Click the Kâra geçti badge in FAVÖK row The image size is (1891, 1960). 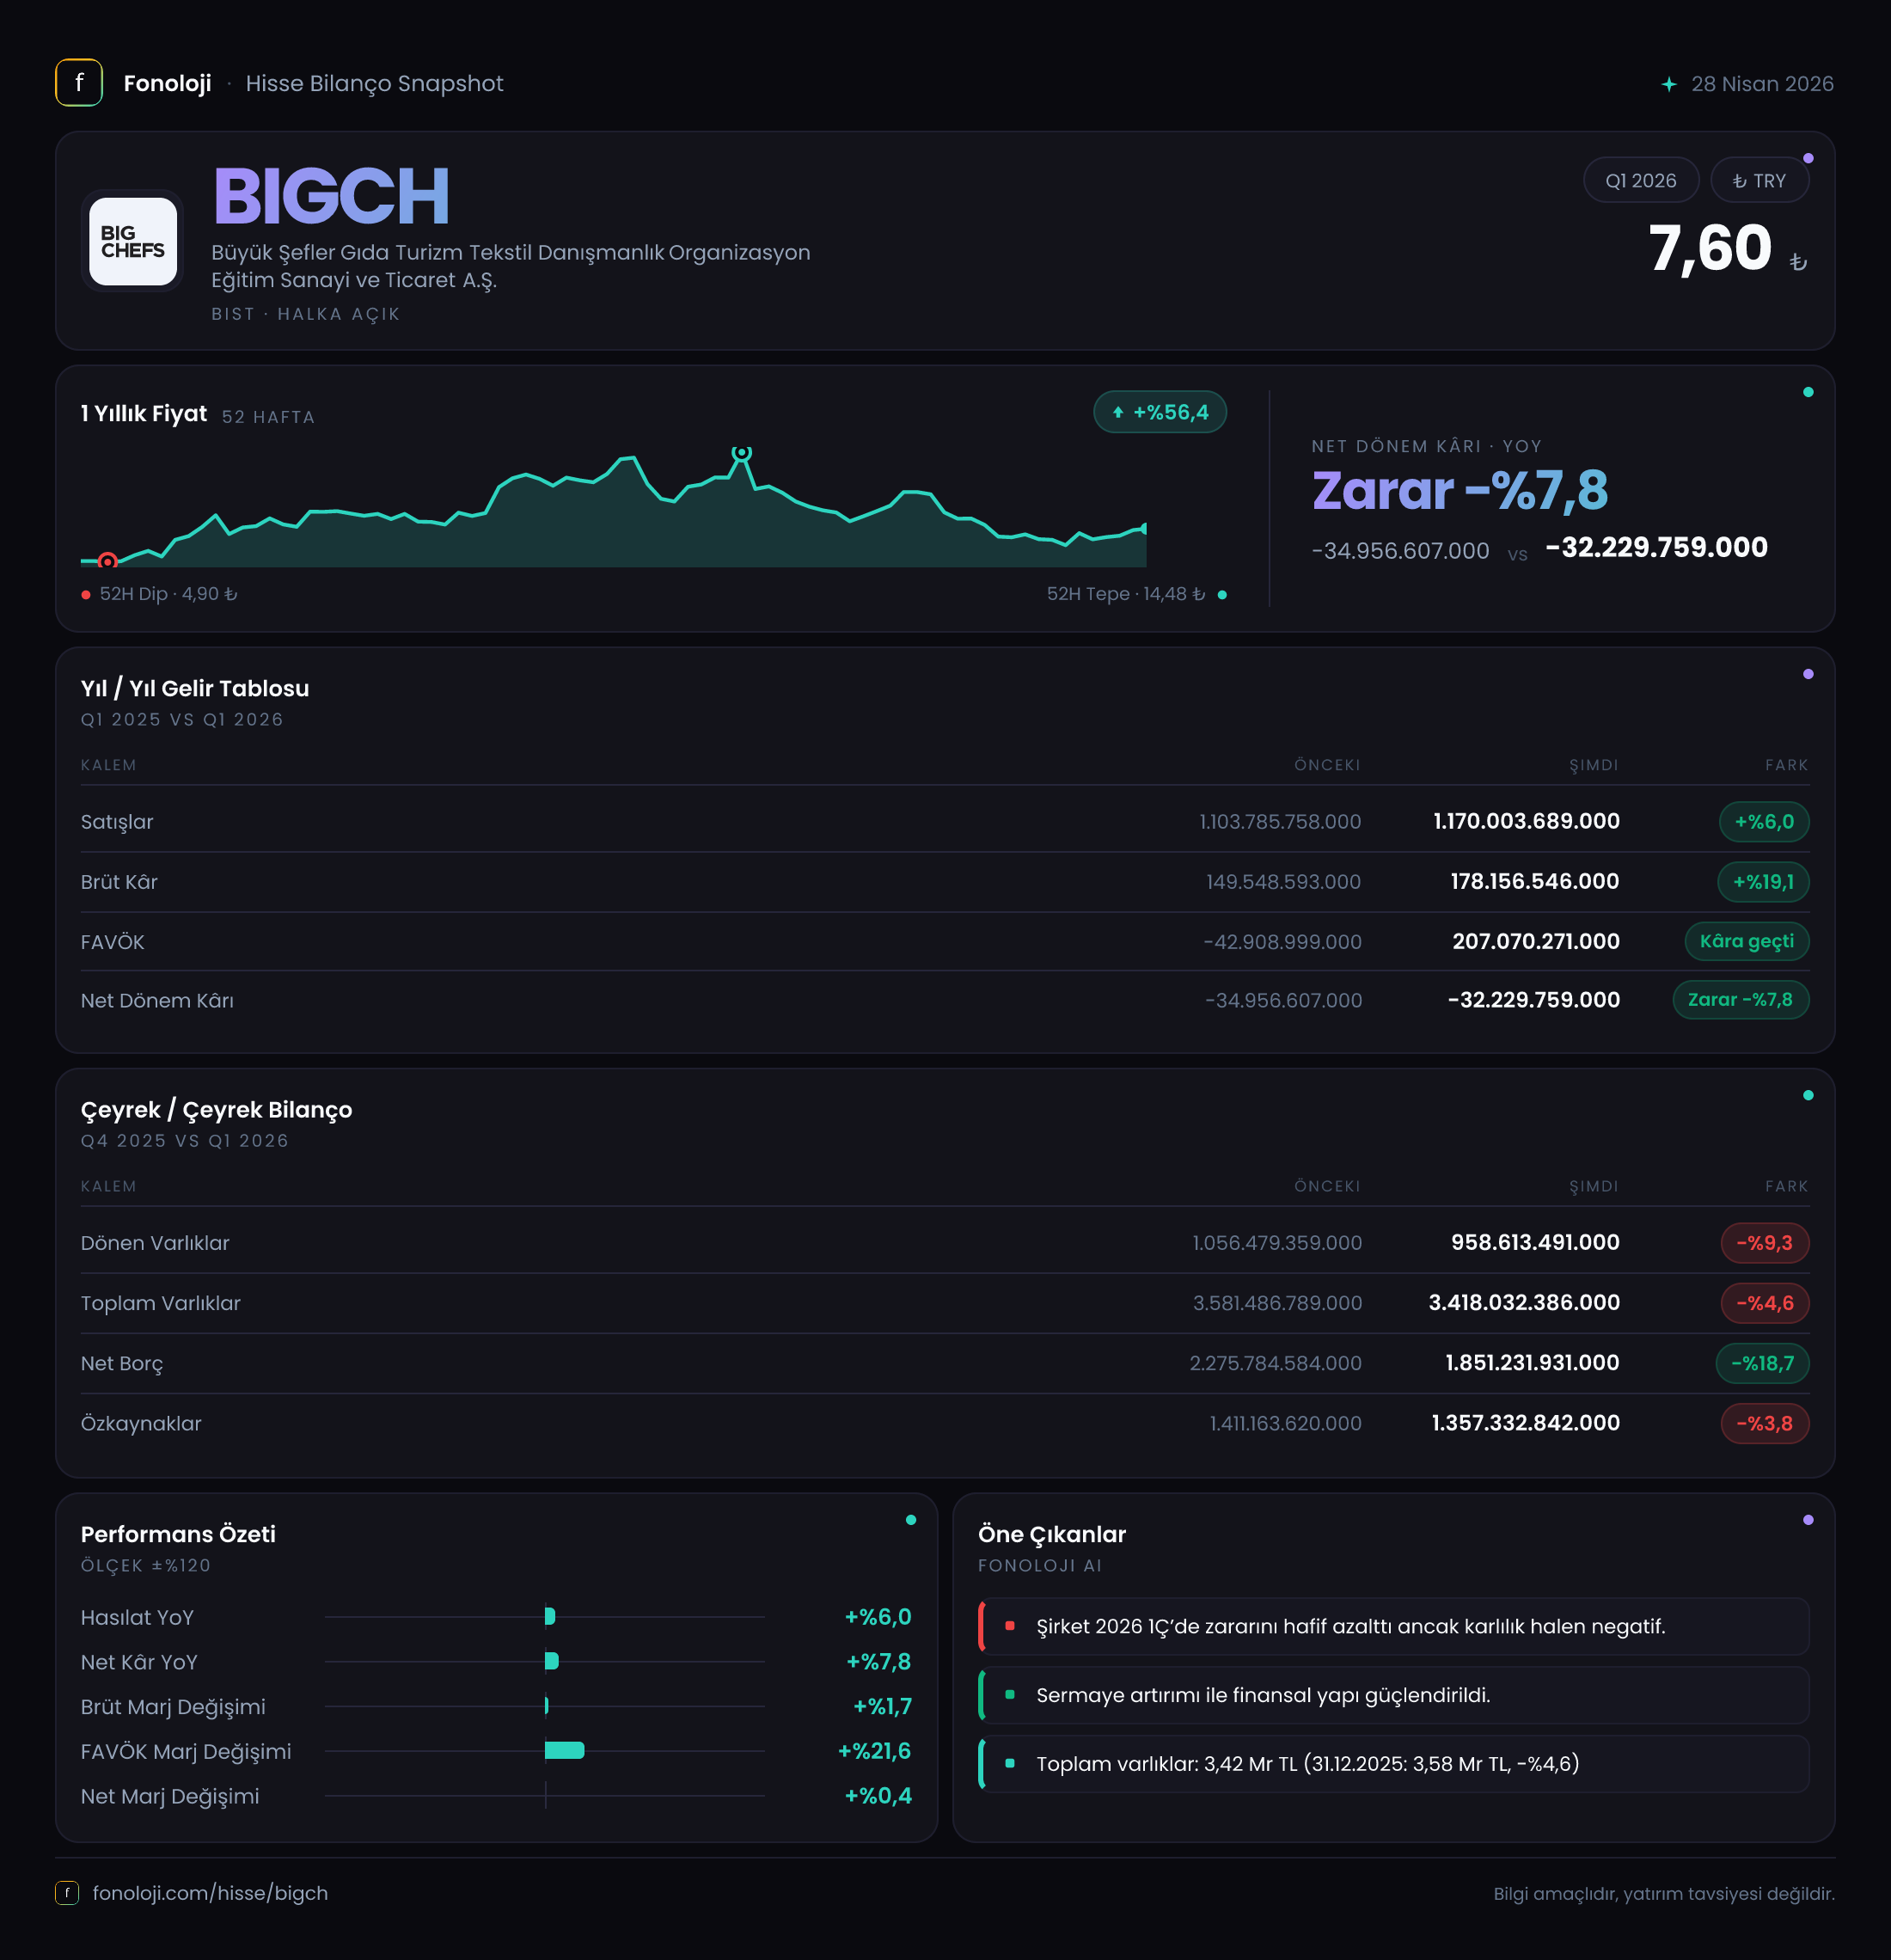[1747, 941]
